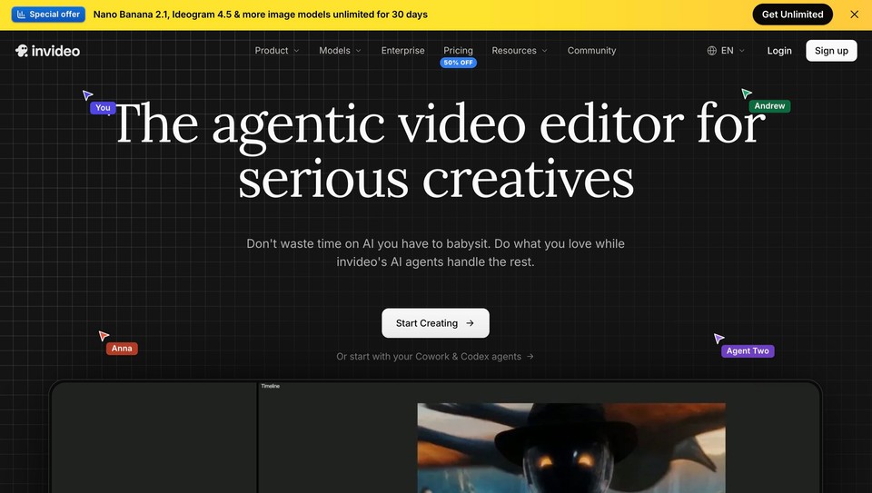872x493 pixels.
Task: Expand the Models dropdown menu
Action: click(x=340, y=51)
